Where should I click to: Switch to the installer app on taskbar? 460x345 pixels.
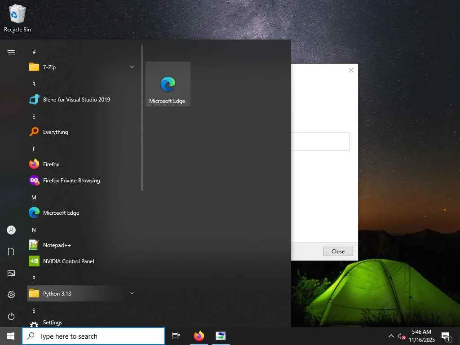click(221, 336)
